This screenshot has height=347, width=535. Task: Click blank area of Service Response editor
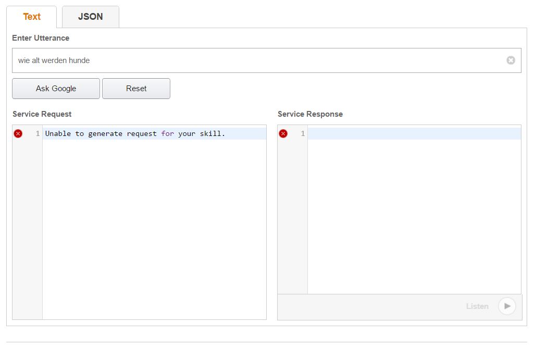414,219
